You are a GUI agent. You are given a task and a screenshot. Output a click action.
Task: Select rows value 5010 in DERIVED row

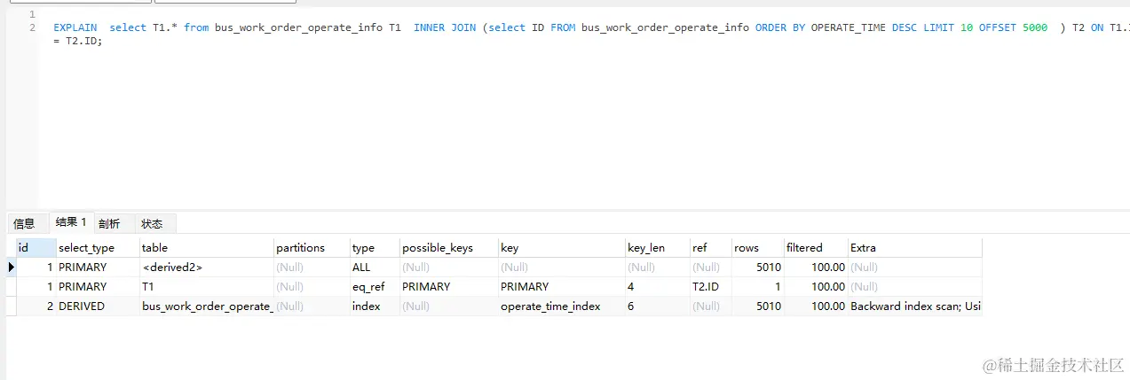[x=757, y=306]
